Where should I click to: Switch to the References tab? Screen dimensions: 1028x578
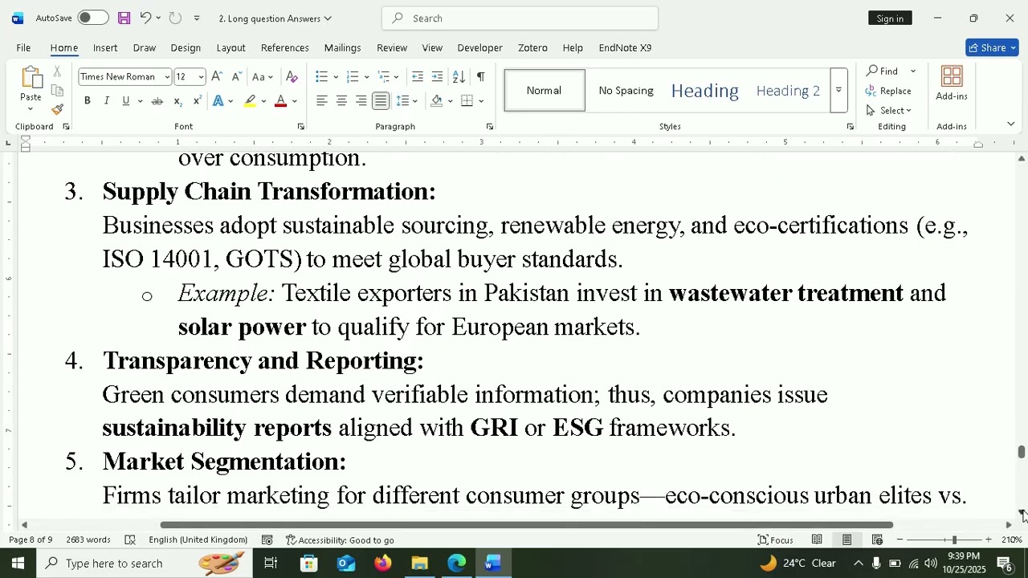point(285,47)
